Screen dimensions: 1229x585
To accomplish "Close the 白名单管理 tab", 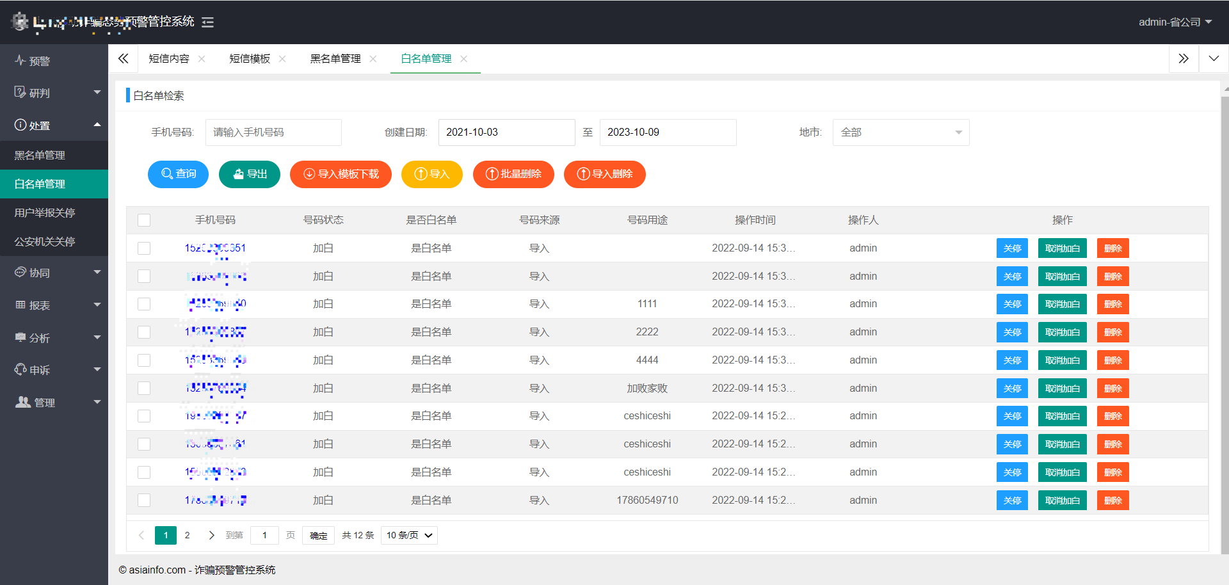I will (464, 59).
